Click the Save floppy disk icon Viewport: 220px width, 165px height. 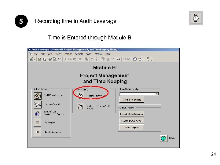click(x=39, y=59)
